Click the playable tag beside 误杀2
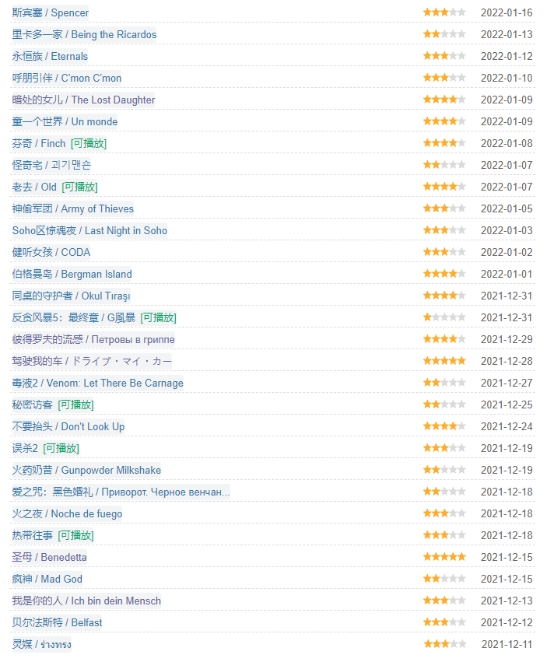This screenshot has width=547, height=662. pos(61,448)
